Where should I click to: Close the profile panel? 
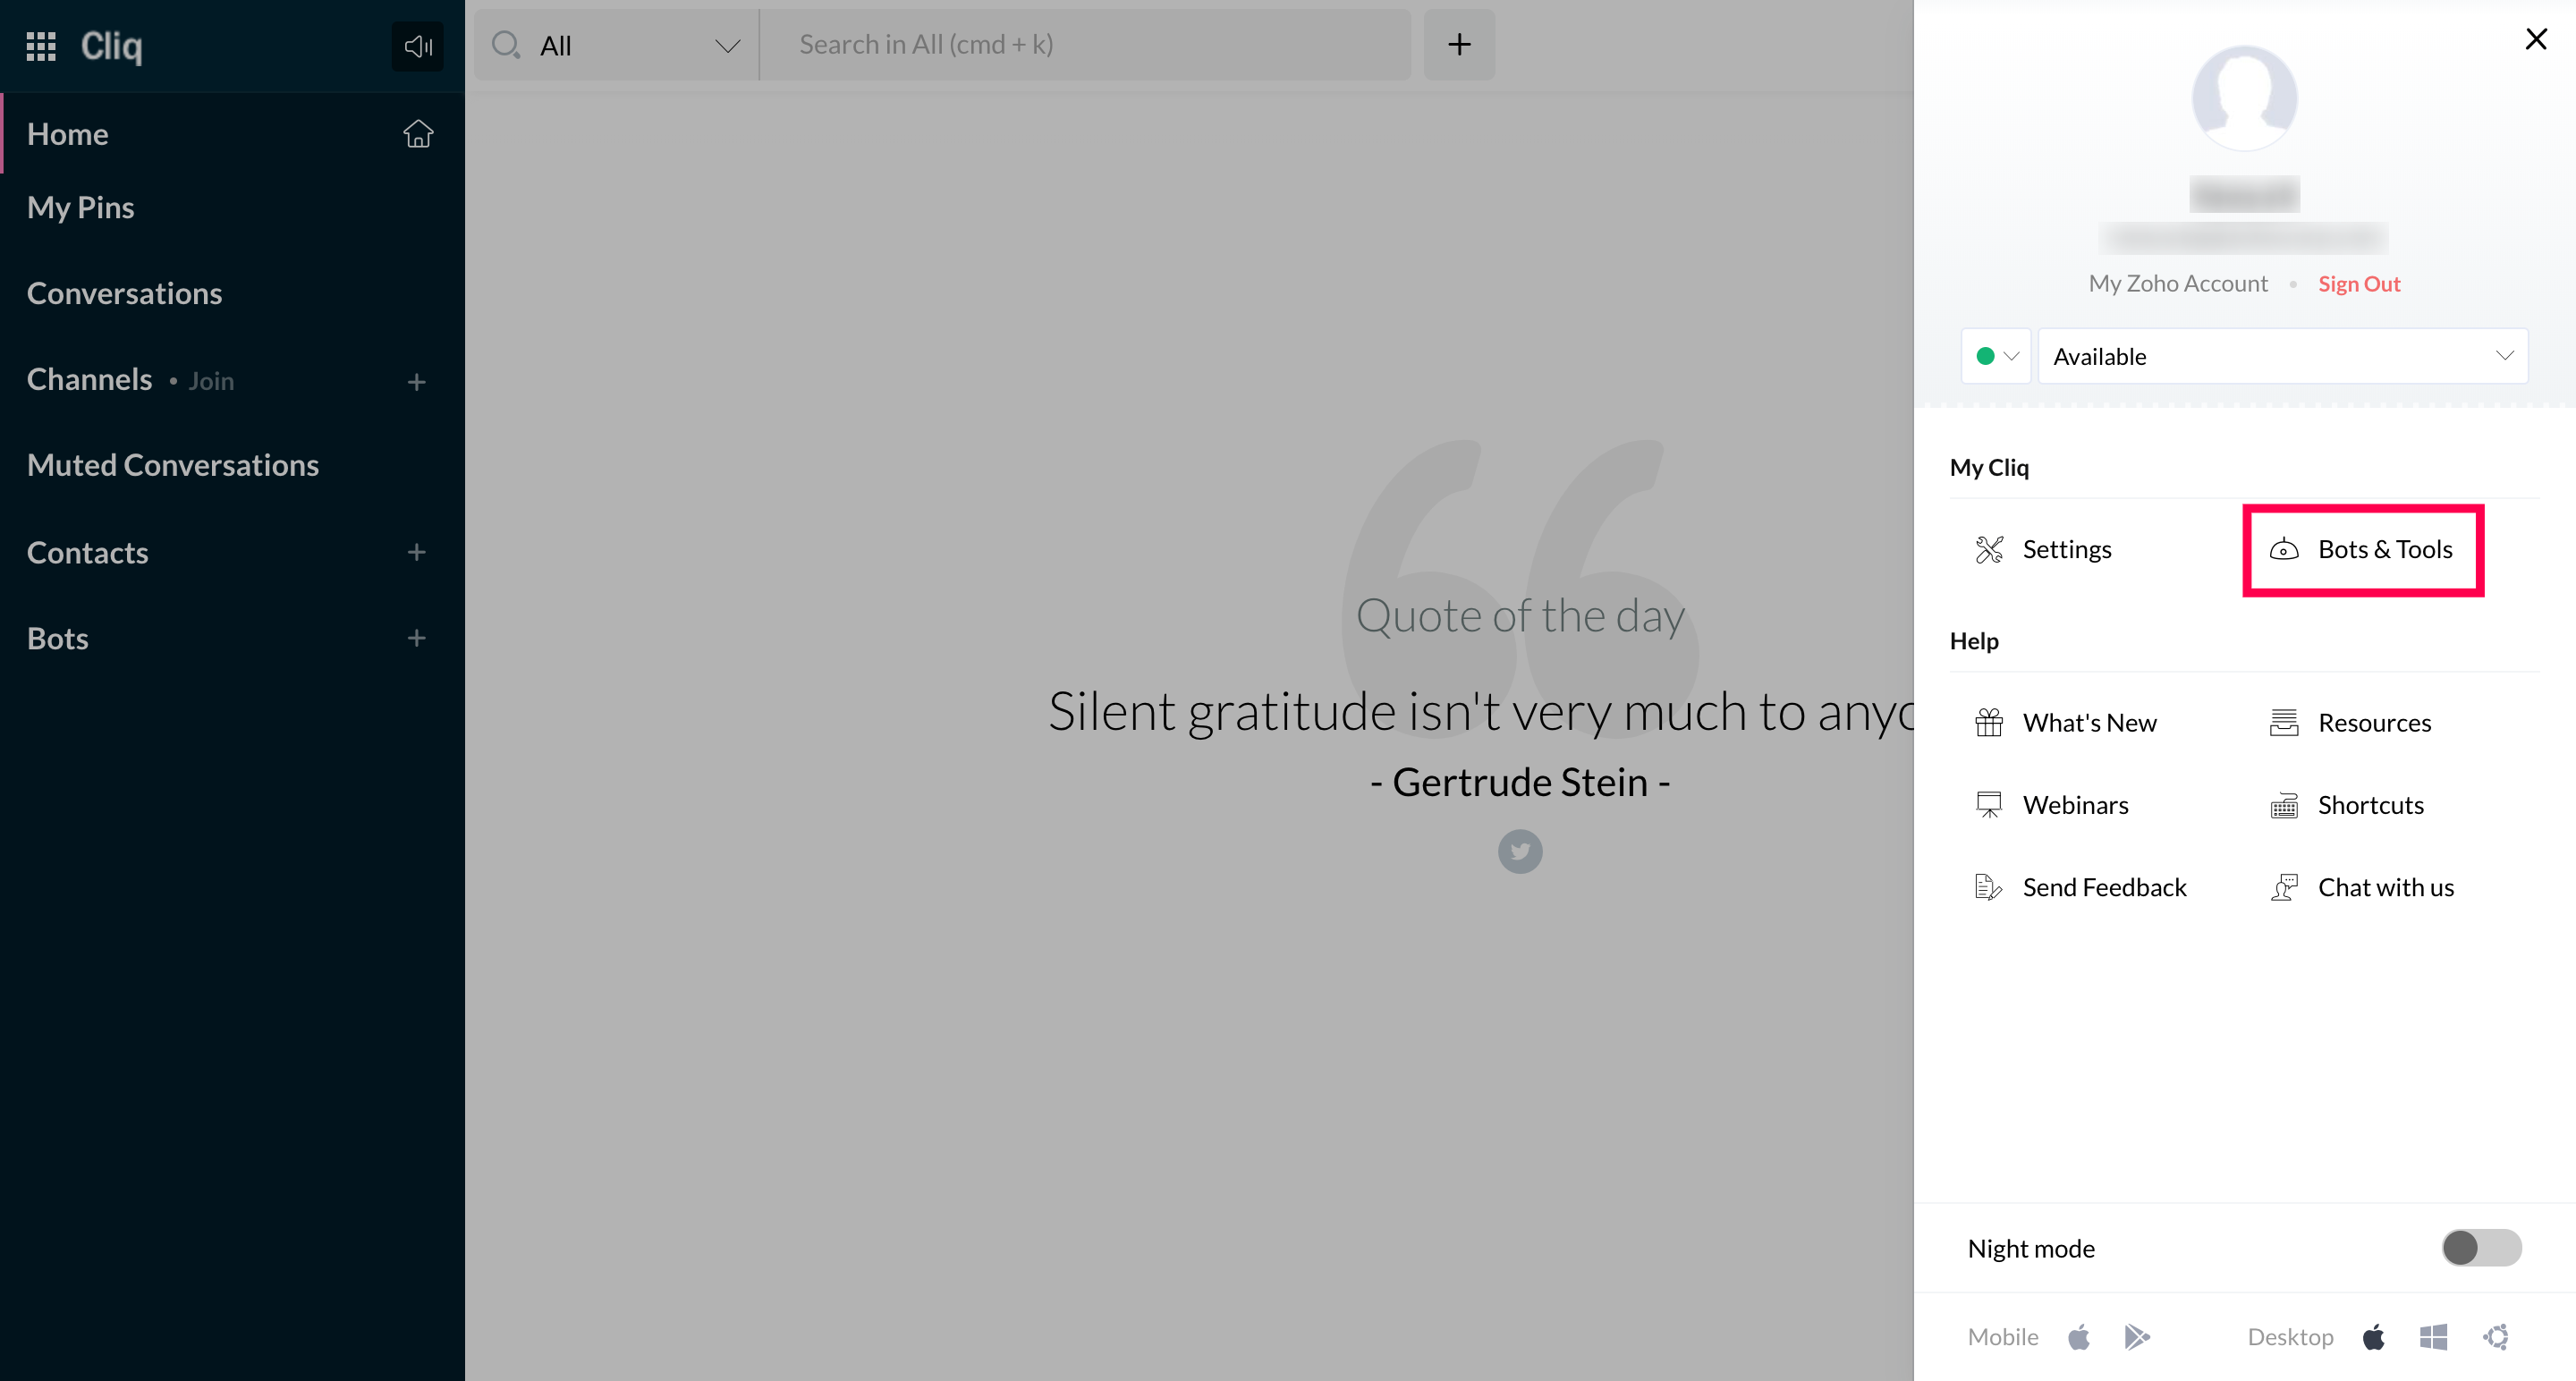2536,39
